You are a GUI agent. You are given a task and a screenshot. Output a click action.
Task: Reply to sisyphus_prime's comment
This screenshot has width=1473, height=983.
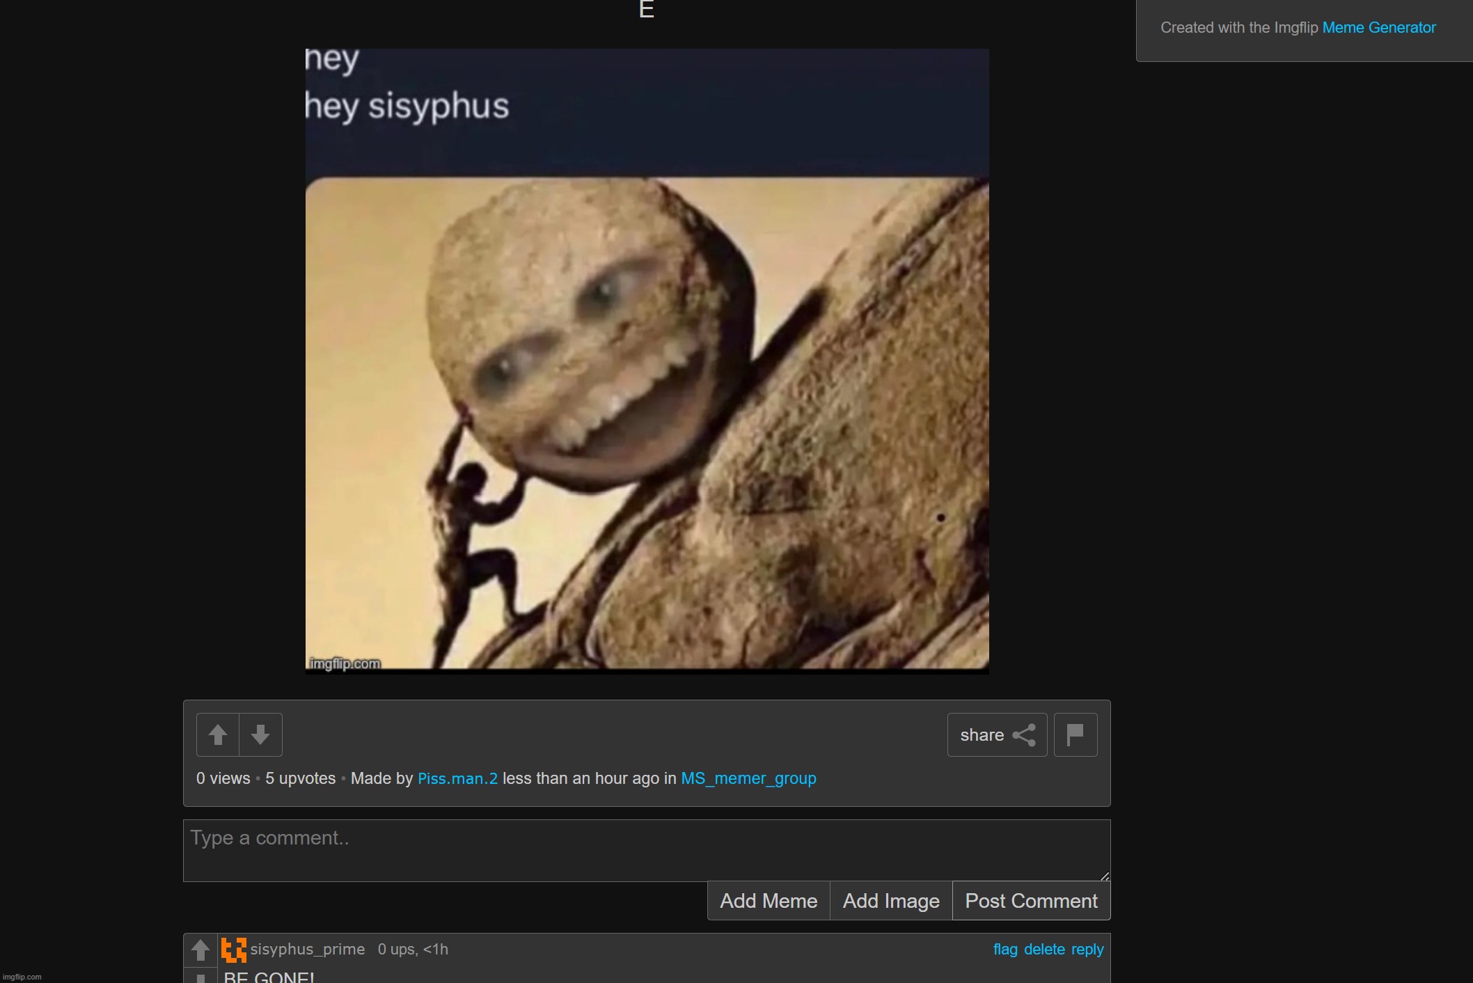(1087, 950)
